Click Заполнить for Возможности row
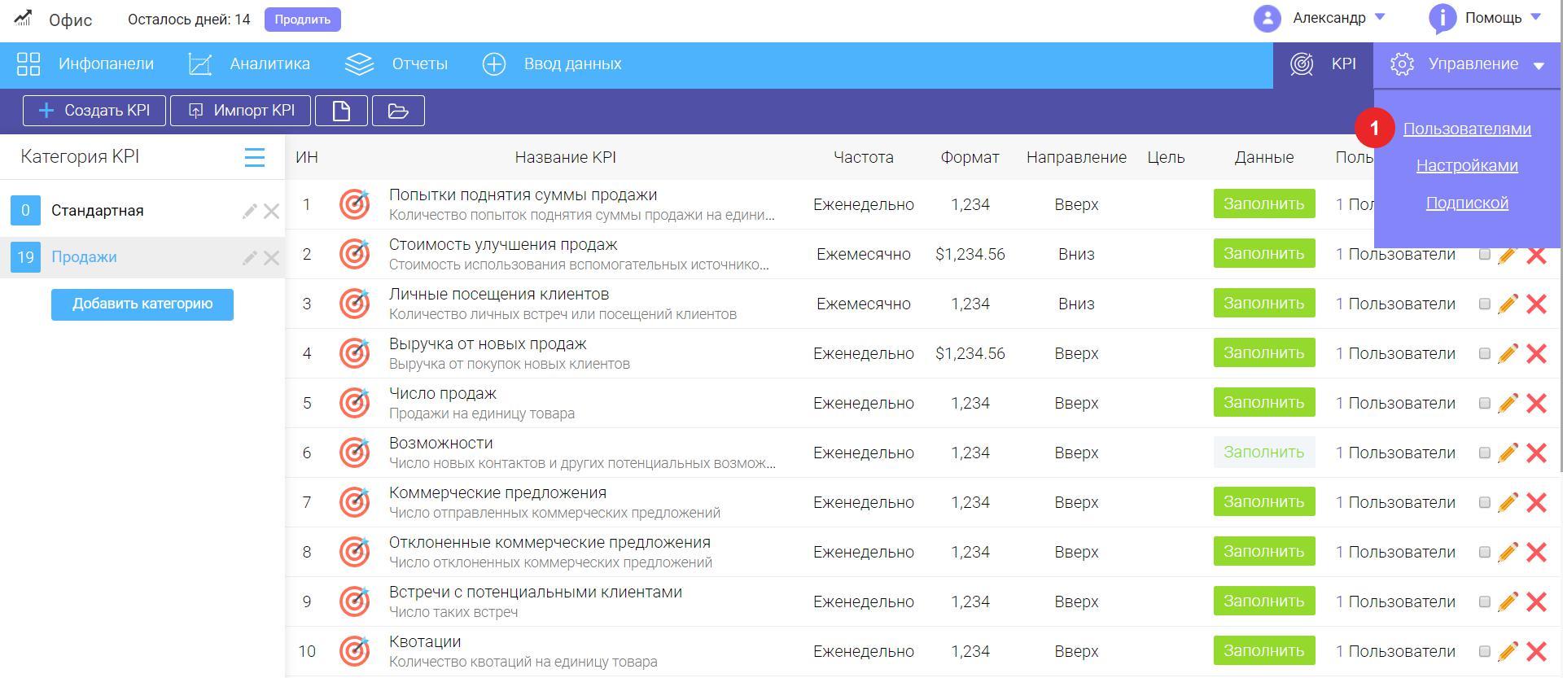This screenshot has height=678, width=1563. 1264,453
